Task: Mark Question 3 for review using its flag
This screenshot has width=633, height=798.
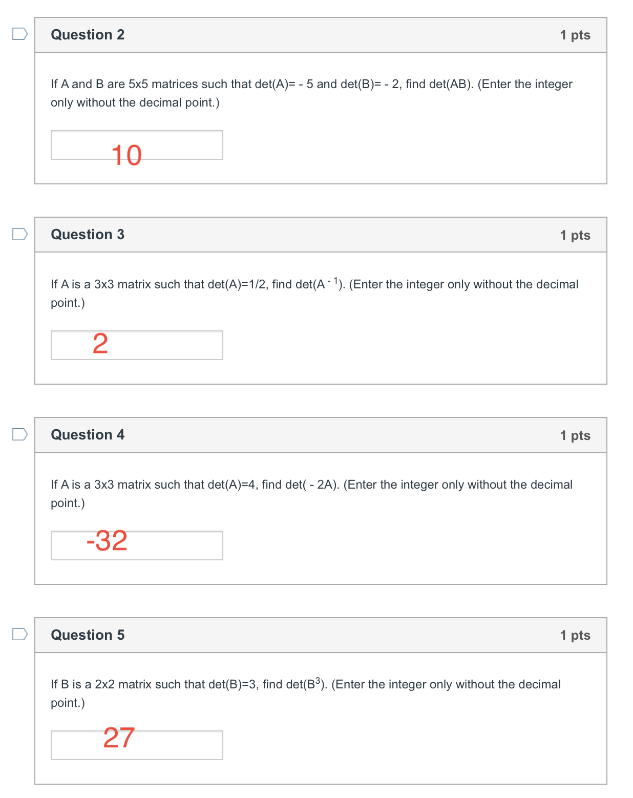Action: click(19, 233)
